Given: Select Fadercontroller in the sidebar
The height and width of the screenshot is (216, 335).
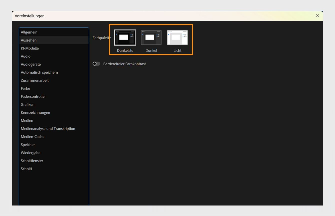Looking at the screenshot, I should tap(54, 96).
